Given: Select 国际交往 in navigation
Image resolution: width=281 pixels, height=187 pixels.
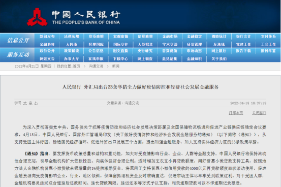Looking at the screenshot, I should [x=120, y=44].
